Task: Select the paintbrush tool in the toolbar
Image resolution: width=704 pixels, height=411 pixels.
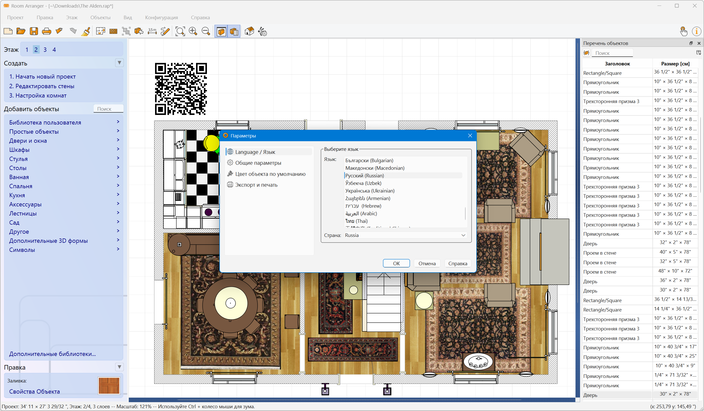Action: (86, 31)
